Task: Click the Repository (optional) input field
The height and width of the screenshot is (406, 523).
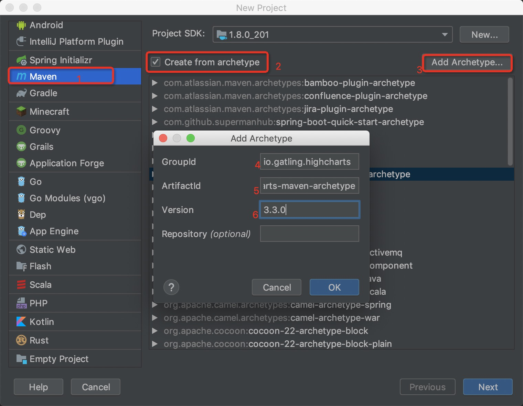Action: [x=310, y=234]
